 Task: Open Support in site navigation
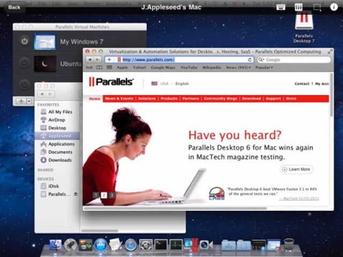tap(273, 99)
